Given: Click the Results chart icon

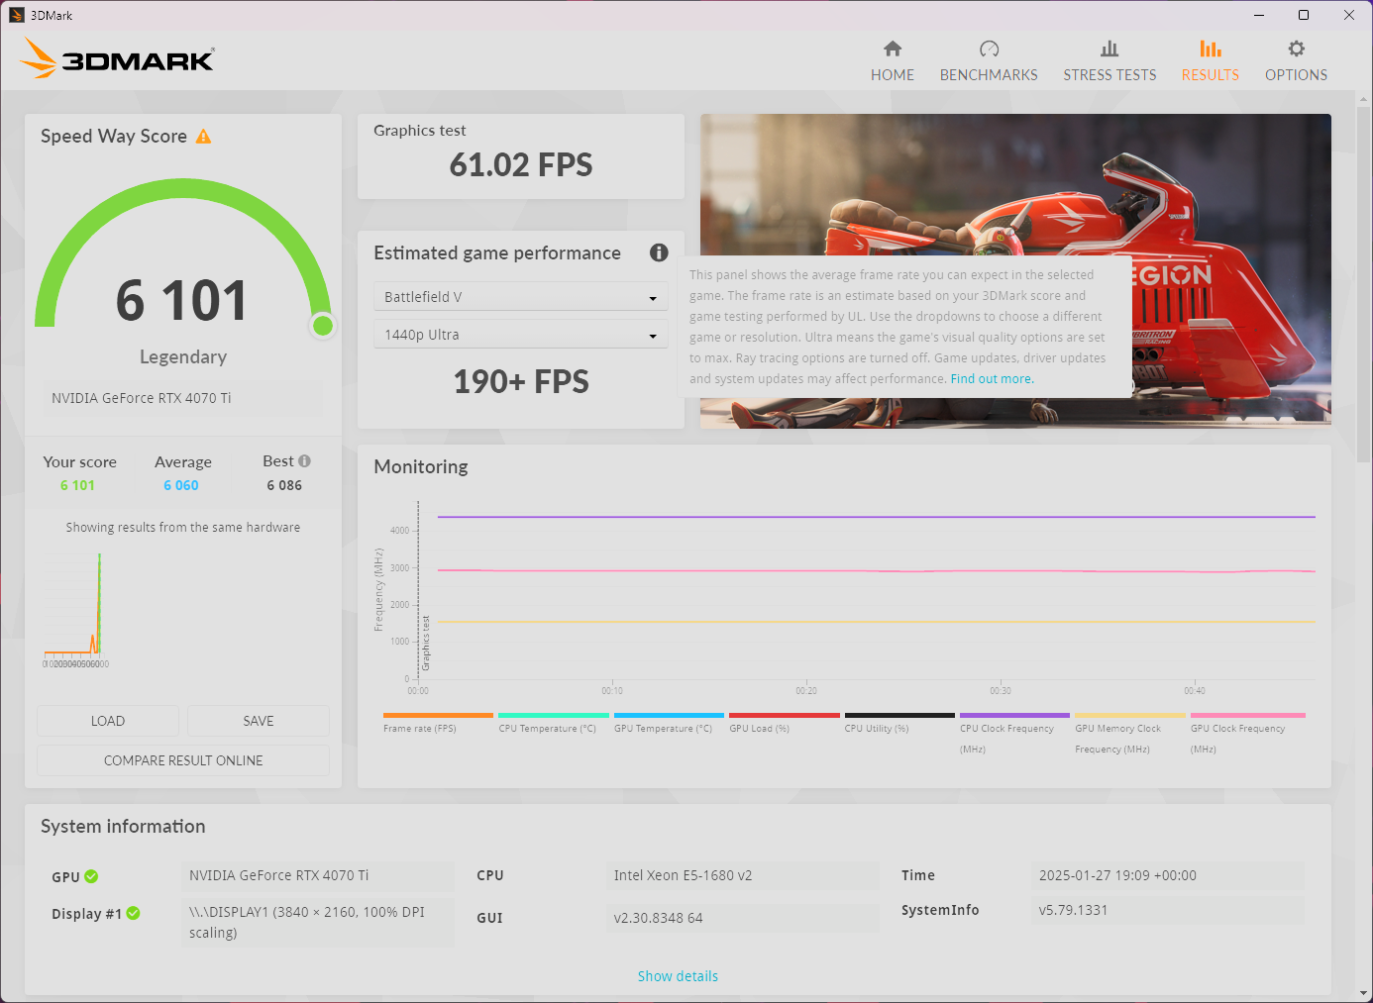Looking at the screenshot, I should tap(1210, 49).
